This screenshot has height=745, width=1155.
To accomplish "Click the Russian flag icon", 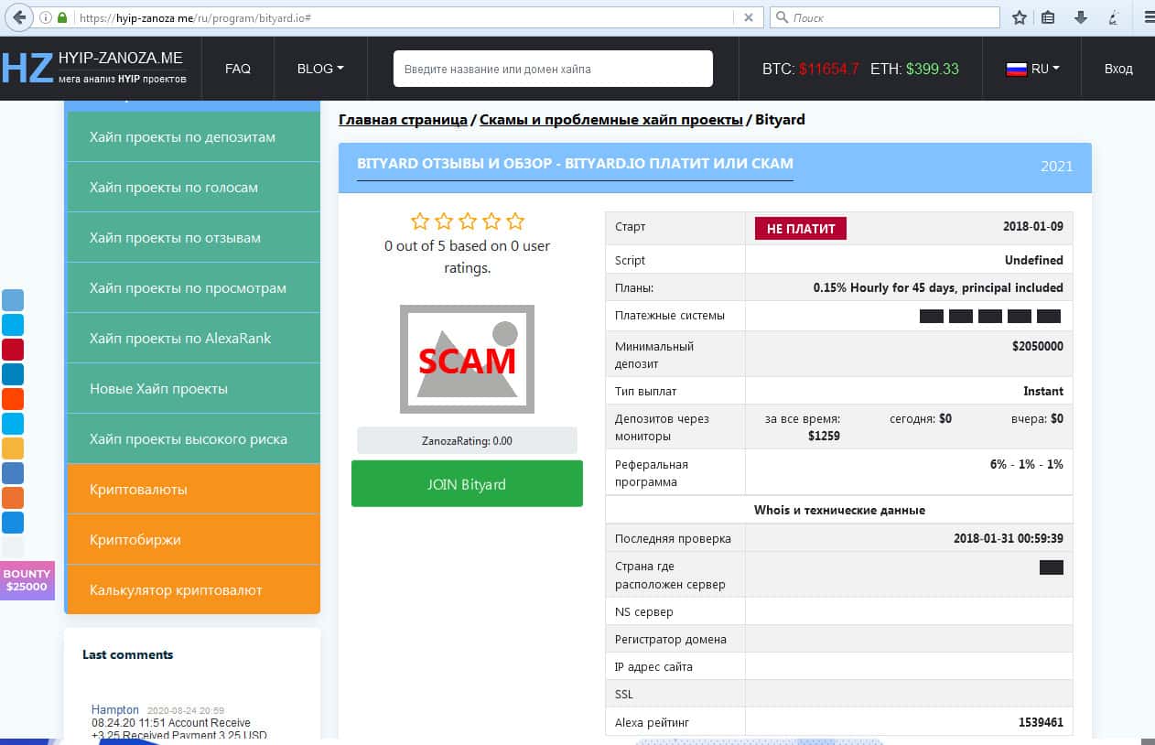I will (1016, 69).
